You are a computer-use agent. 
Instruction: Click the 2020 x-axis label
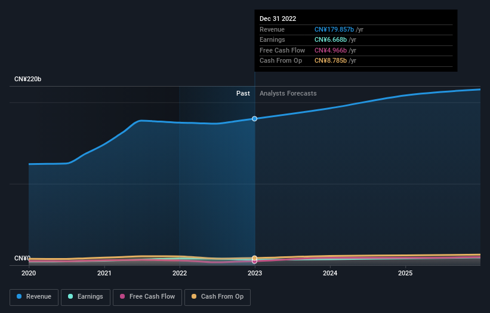(x=29, y=274)
